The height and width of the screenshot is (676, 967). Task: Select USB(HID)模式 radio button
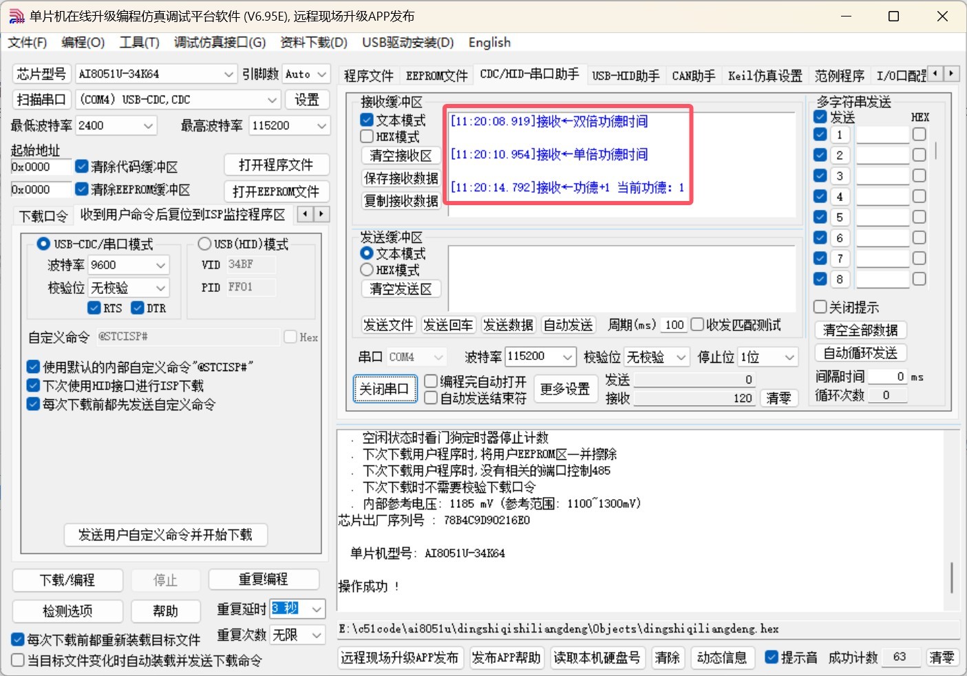pos(204,244)
